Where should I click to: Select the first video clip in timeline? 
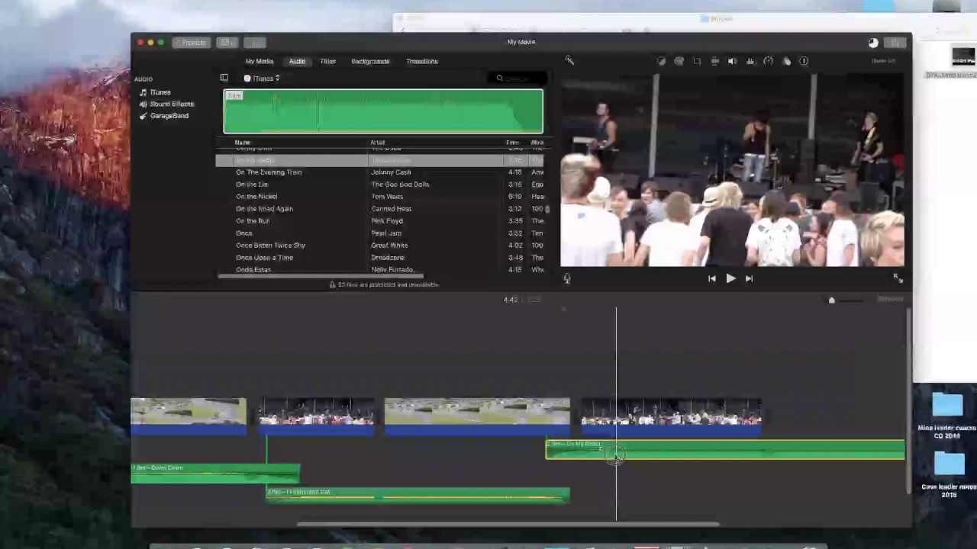(x=189, y=416)
